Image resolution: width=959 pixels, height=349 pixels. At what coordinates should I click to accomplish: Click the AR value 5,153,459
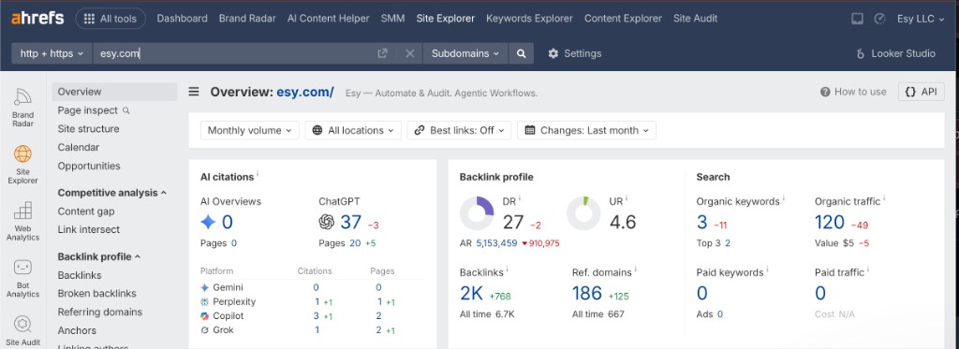click(x=496, y=243)
